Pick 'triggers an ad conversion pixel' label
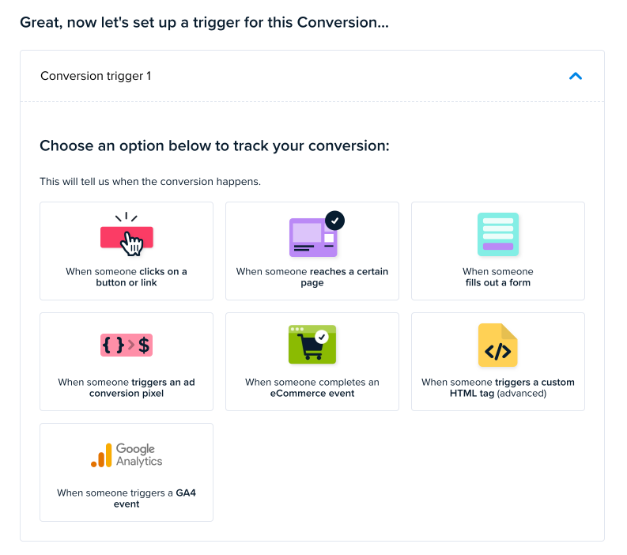The height and width of the screenshot is (555, 627). pos(127,387)
